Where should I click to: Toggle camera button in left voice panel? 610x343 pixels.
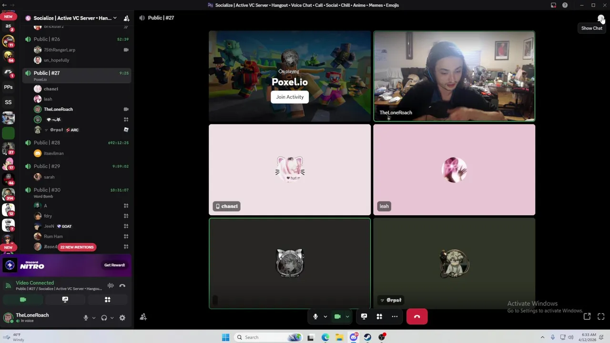(x=23, y=300)
